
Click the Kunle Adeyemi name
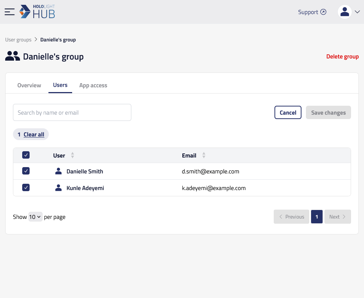[x=85, y=188]
